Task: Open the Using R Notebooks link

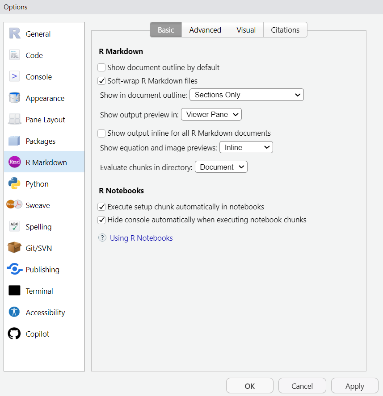Action: click(x=141, y=238)
